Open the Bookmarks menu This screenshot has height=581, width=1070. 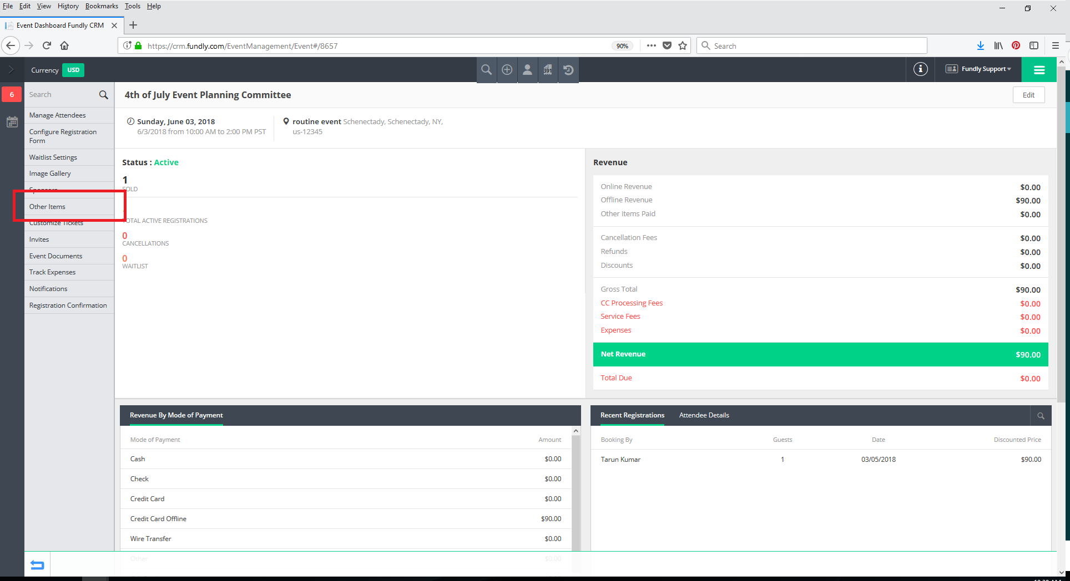click(x=102, y=6)
